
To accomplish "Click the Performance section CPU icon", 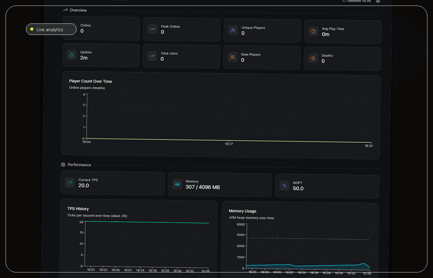I will pos(63,164).
